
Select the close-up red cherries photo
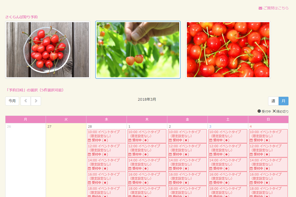[x=228, y=50]
